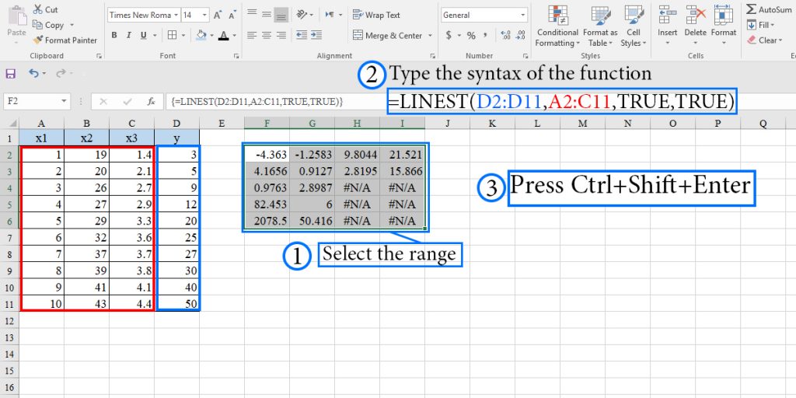796x398 pixels.
Task: Click Wrap Text
Action: [x=377, y=15]
